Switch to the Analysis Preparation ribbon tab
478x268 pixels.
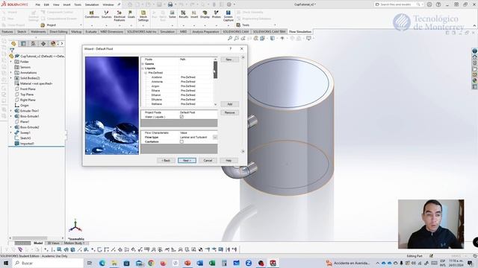pyautogui.click(x=205, y=31)
